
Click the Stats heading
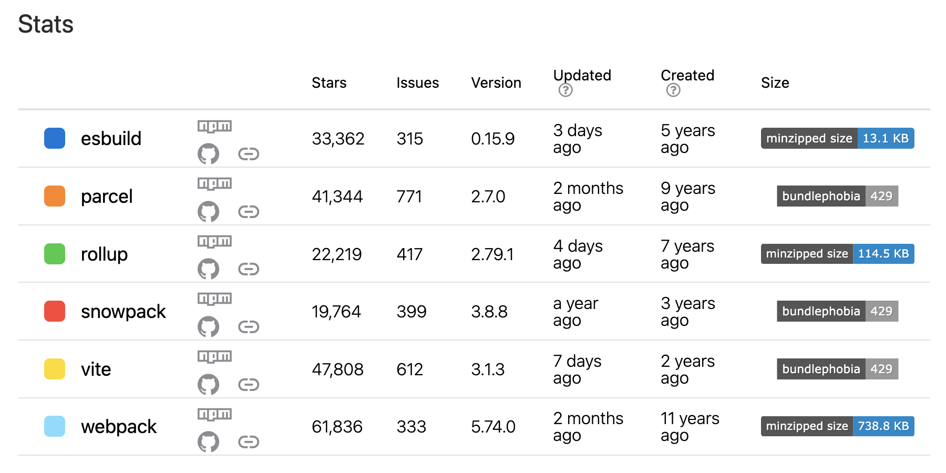coord(46,24)
